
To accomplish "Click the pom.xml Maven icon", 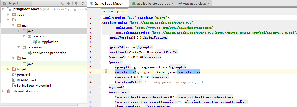I will pyautogui.click(x=14, y=75).
